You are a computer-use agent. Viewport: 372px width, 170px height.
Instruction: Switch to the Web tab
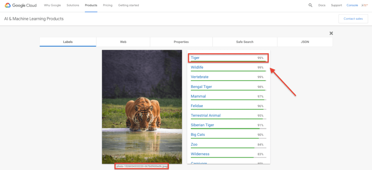(x=123, y=42)
